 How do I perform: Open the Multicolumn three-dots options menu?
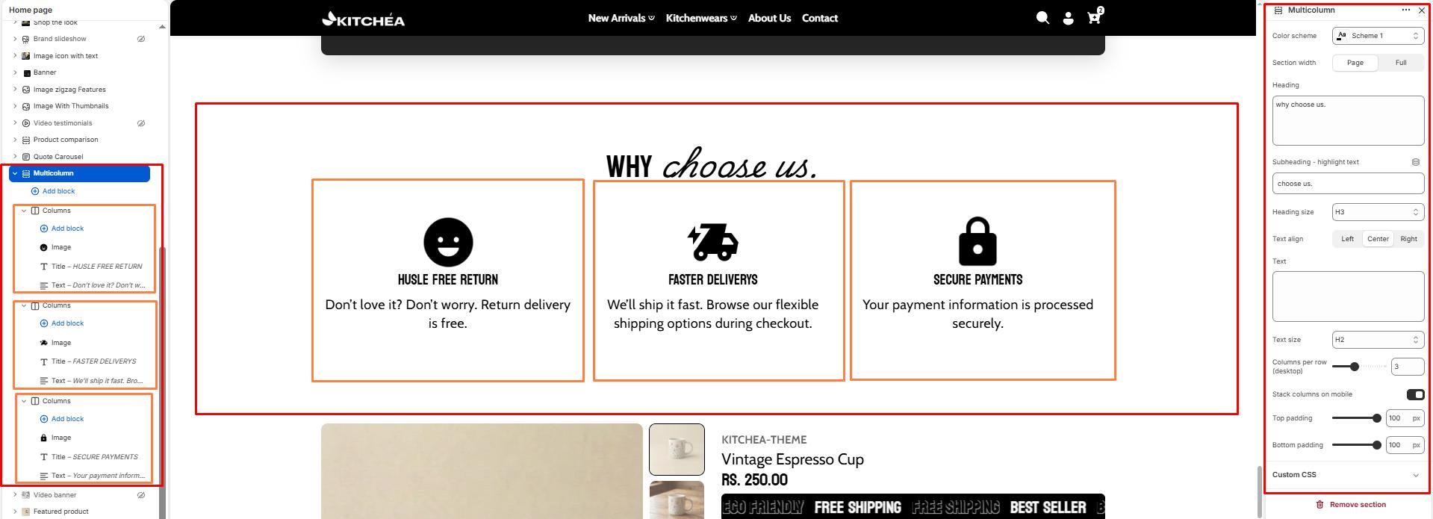[1405, 10]
